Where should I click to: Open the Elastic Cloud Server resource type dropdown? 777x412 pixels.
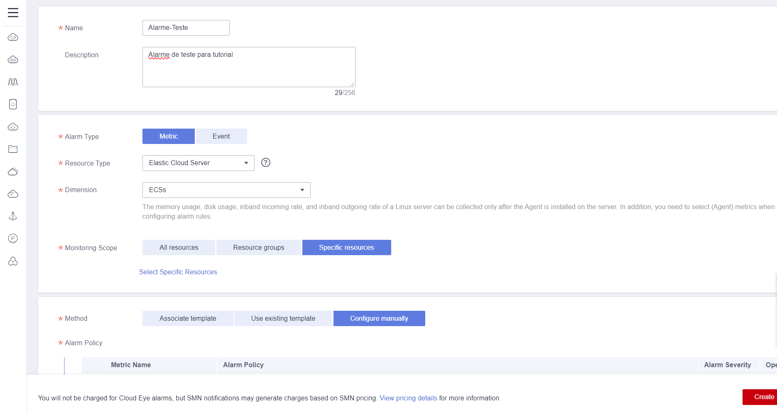[x=198, y=163]
